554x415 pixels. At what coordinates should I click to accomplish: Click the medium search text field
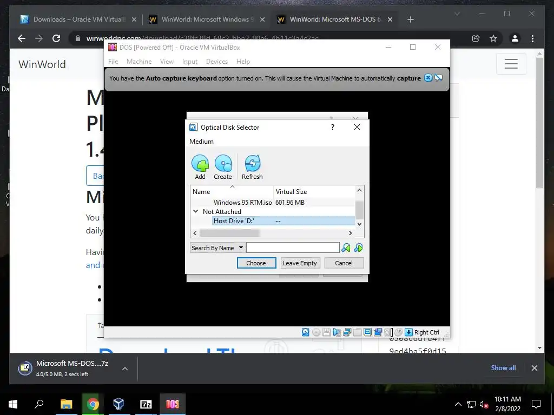293,247
